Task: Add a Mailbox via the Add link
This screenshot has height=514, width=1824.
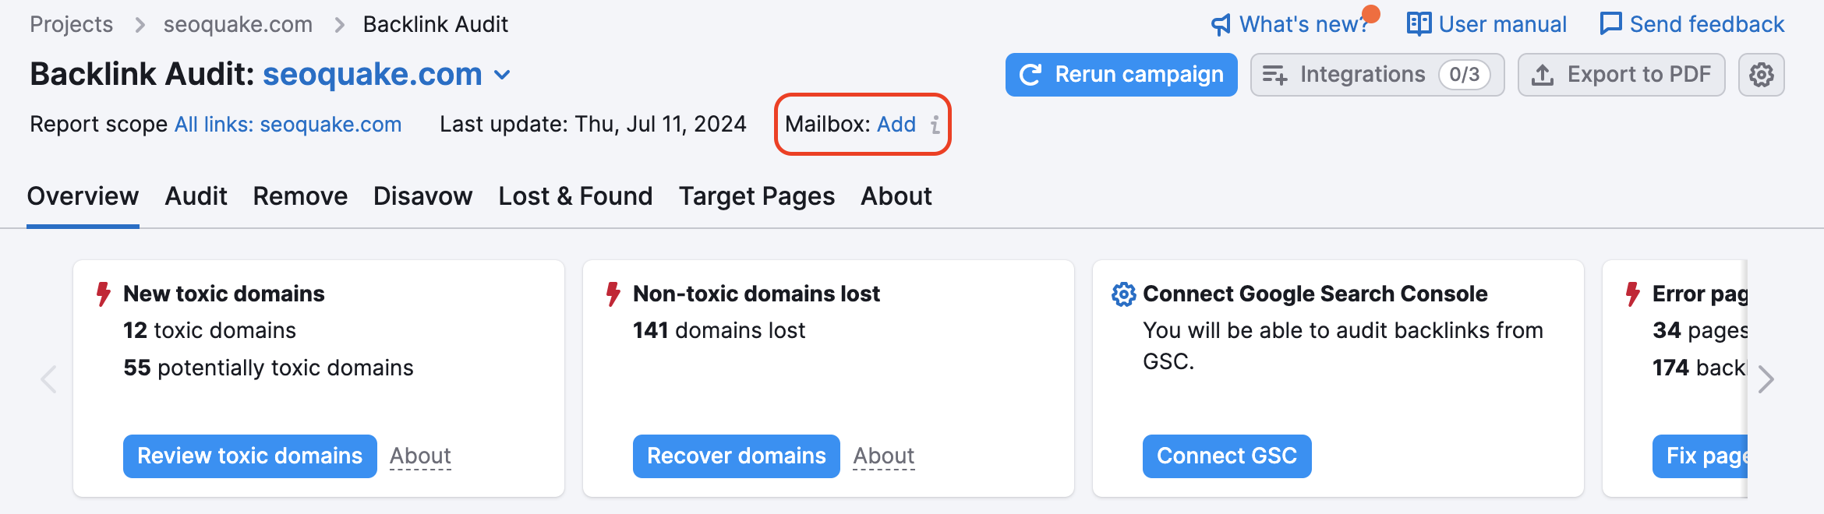Action: [896, 125]
